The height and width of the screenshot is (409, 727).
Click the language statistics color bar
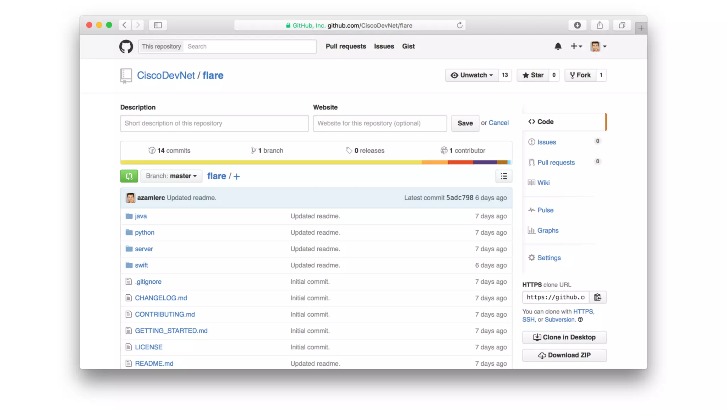(315, 162)
